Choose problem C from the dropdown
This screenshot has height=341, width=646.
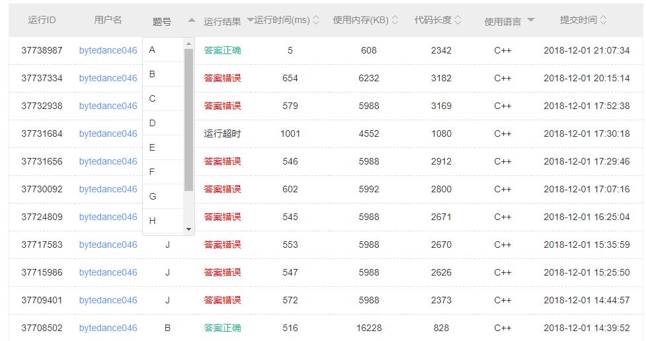pos(162,99)
